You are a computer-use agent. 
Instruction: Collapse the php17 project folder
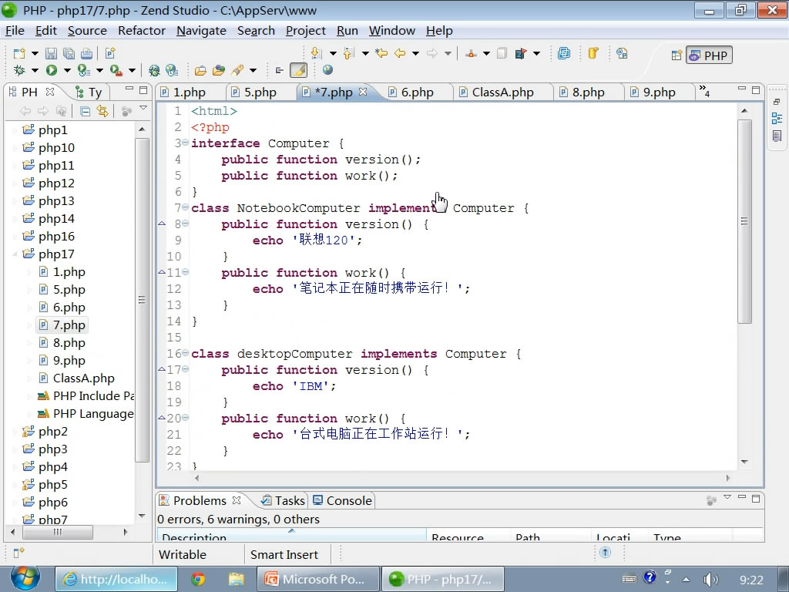tap(15, 254)
